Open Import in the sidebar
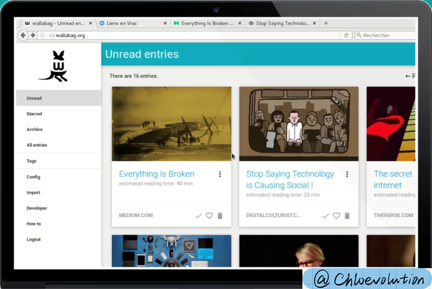 pyautogui.click(x=58, y=192)
